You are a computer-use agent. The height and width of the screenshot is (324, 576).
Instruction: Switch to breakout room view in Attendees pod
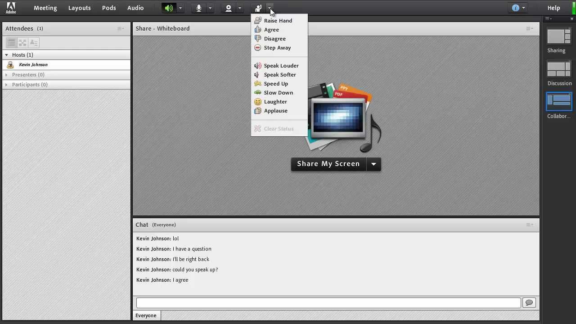22,42
